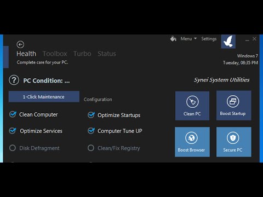Screen dimensions: 263x197
Task: Click the Windows 7 label
Action: tap(247, 56)
